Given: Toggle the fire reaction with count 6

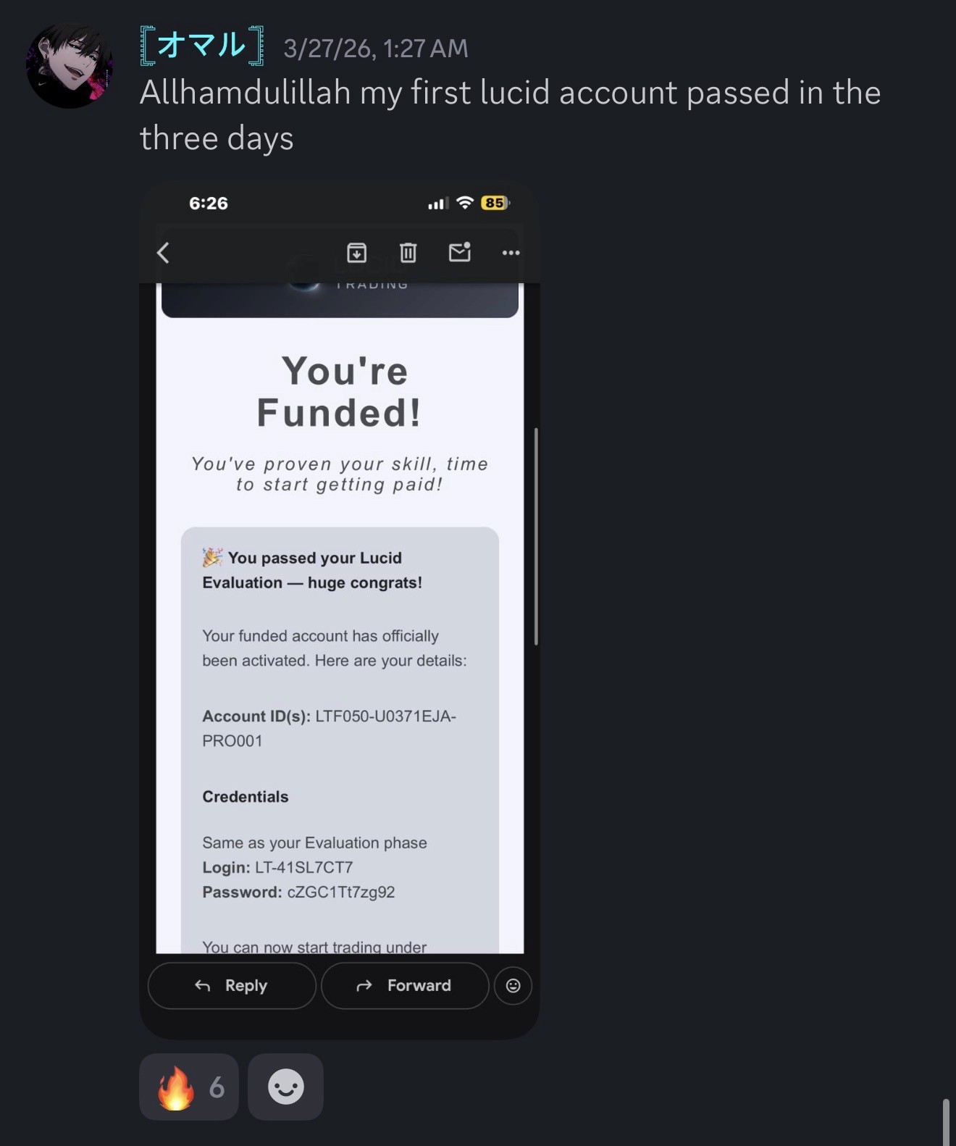Looking at the screenshot, I should [x=189, y=1087].
